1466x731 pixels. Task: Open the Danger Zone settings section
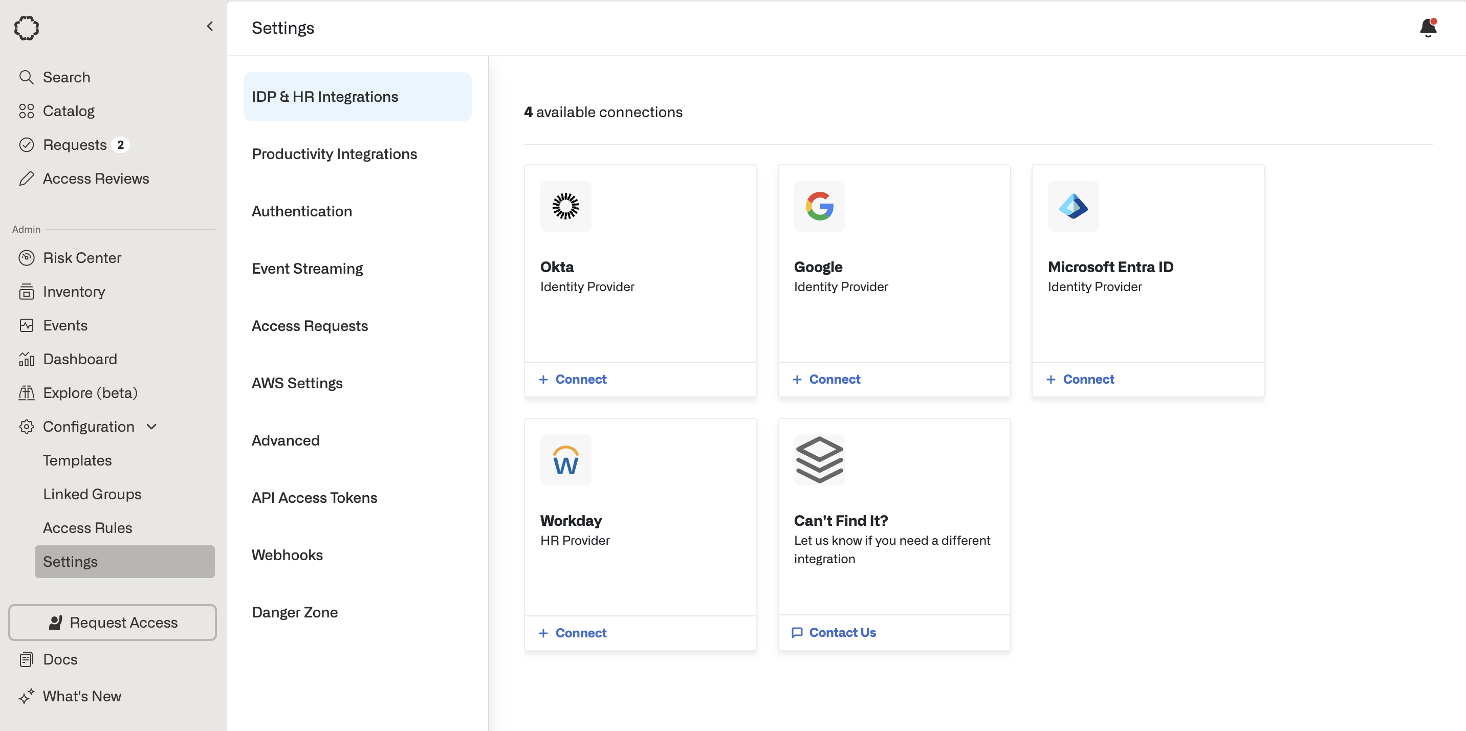294,612
